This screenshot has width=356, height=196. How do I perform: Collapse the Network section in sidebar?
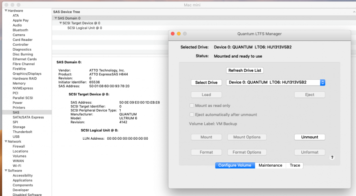pyautogui.click(x=6, y=141)
